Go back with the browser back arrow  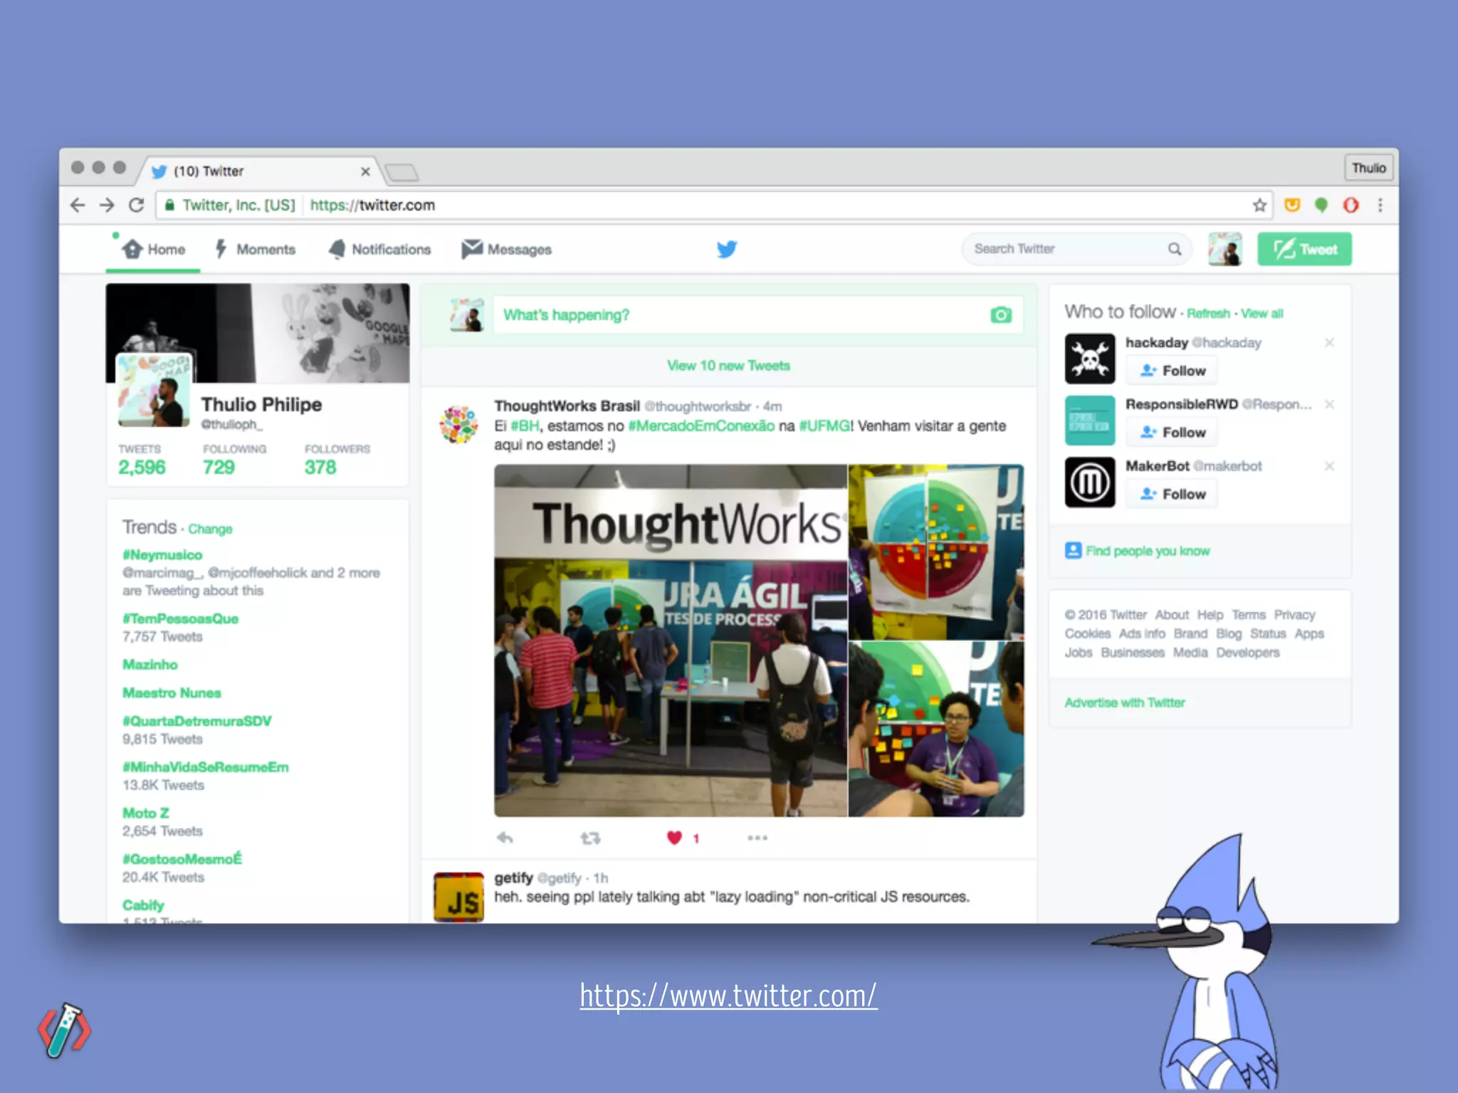78,206
